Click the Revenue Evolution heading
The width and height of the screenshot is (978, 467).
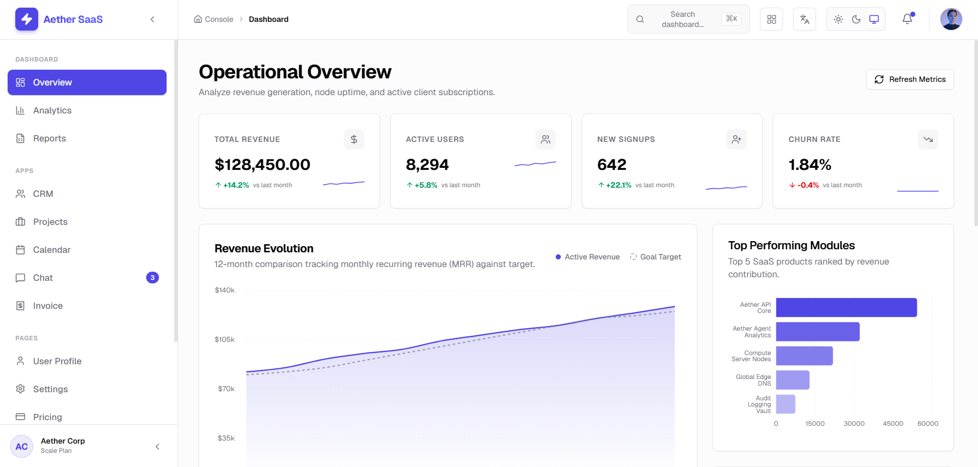pos(264,248)
